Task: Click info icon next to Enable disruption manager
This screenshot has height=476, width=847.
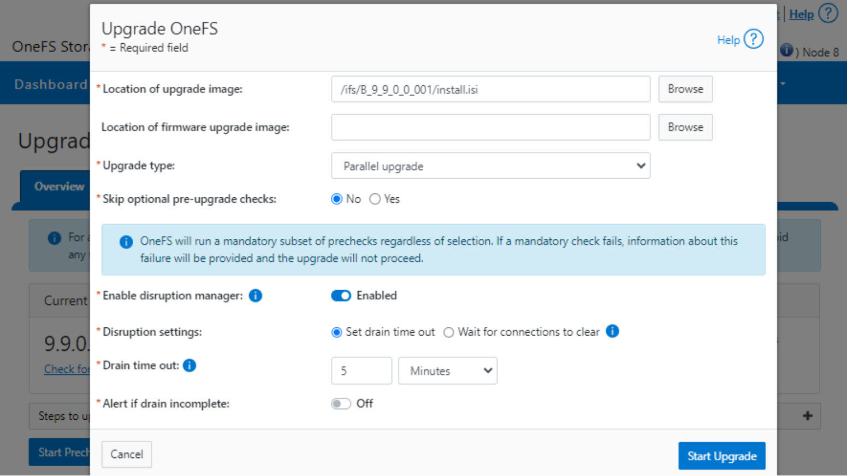Action: pyautogui.click(x=255, y=296)
